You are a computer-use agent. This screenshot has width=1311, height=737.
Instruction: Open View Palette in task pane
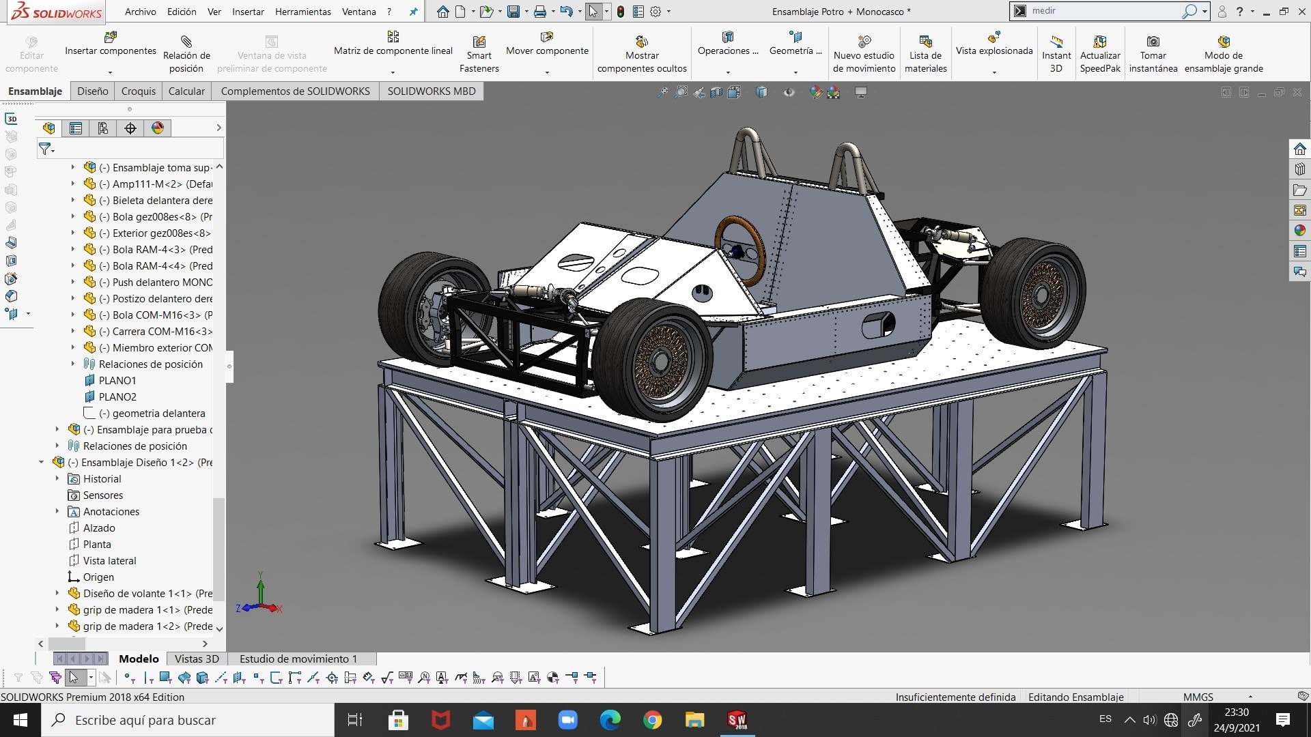click(x=1299, y=210)
